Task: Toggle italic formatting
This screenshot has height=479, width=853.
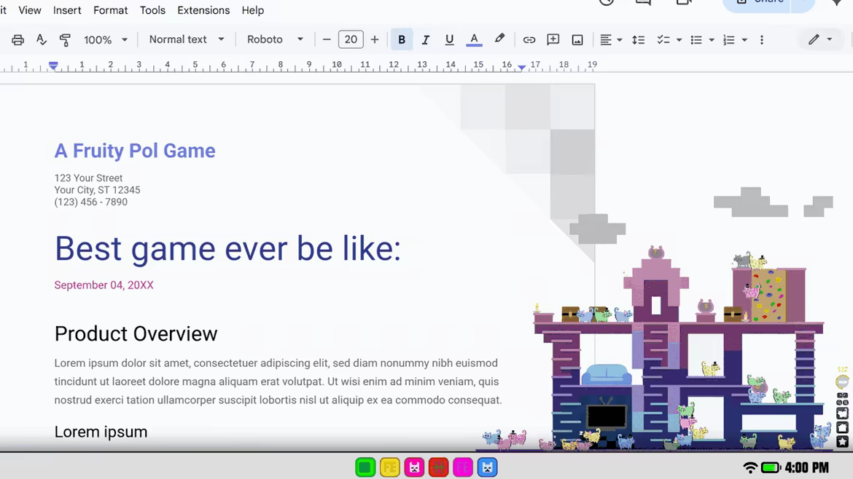Action: (426, 39)
